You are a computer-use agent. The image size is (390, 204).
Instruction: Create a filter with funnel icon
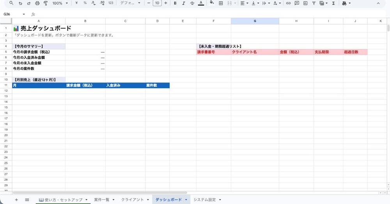[314, 3]
